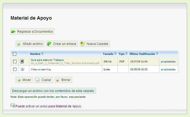Click the green arrow icon of Crear un enlace
This screenshot has width=190, height=117.
[49, 44]
